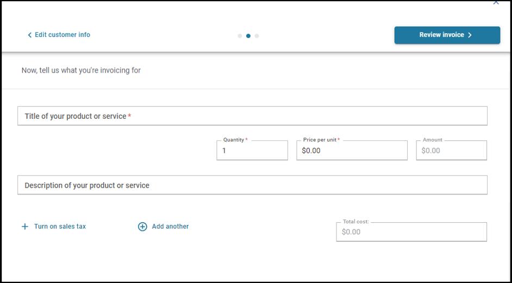Add another product or service line

[x=170, y=227]
